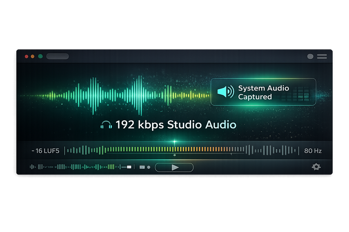
Task: Toggle the dim circle indicator near the hamburger menu
Action: pos(309,56)
